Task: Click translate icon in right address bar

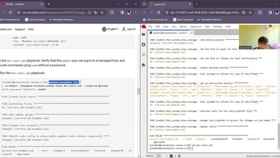Action: (x=244, y=12)
